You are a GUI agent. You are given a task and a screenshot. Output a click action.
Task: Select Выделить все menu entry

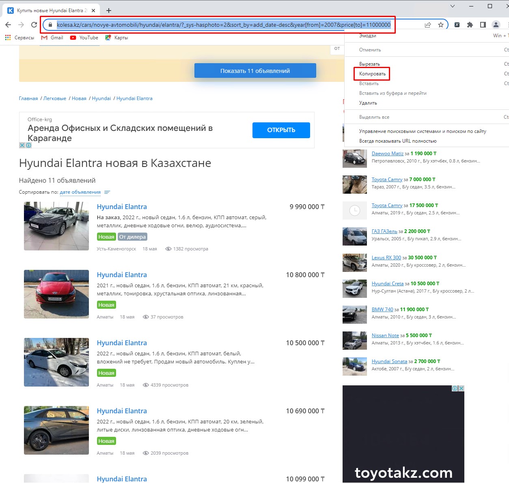(x=374, y=117)
